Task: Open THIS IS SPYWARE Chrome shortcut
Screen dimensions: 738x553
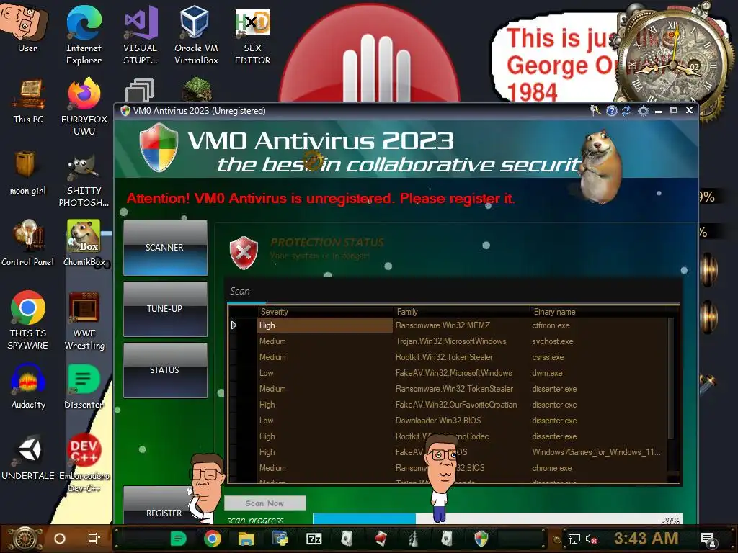Action: click(x=28, y=320)
